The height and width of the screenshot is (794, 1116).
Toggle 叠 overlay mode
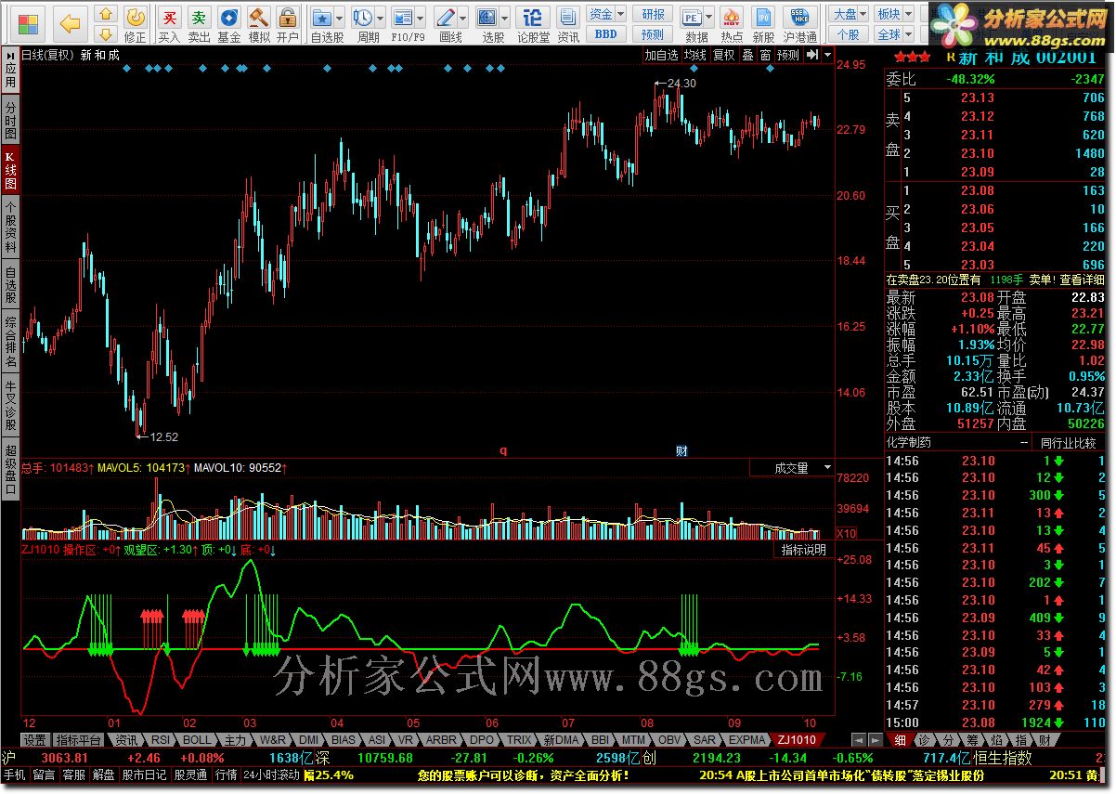[747, 55]
